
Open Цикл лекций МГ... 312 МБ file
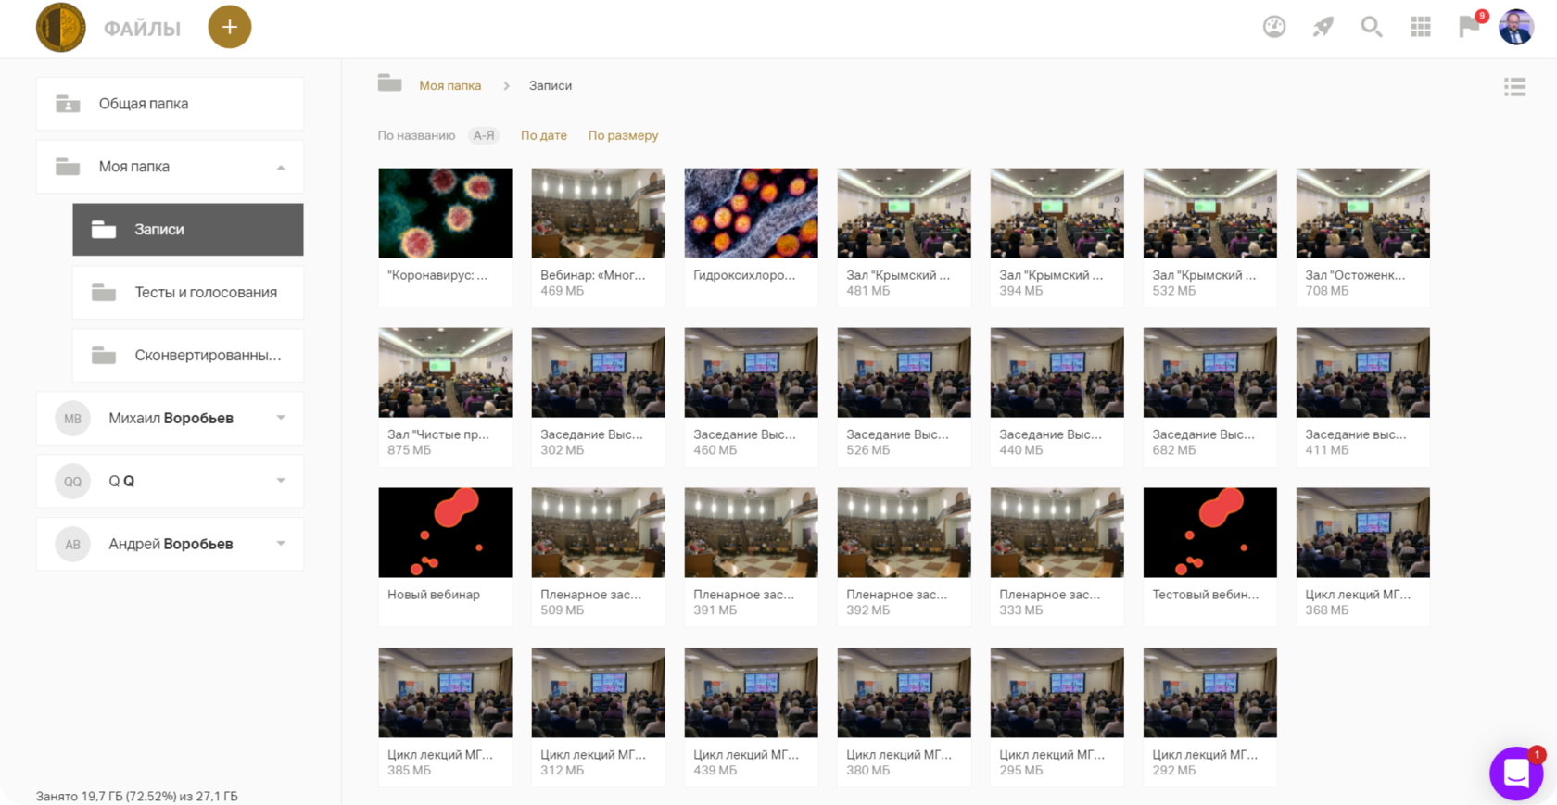pyautogui.click(x=598, y=716)
